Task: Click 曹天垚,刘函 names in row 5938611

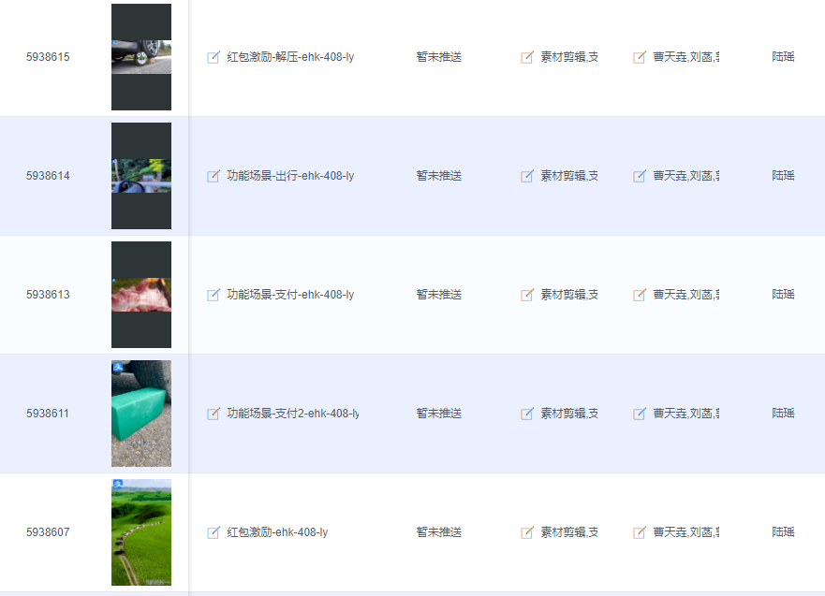Action: click(686, 414)
